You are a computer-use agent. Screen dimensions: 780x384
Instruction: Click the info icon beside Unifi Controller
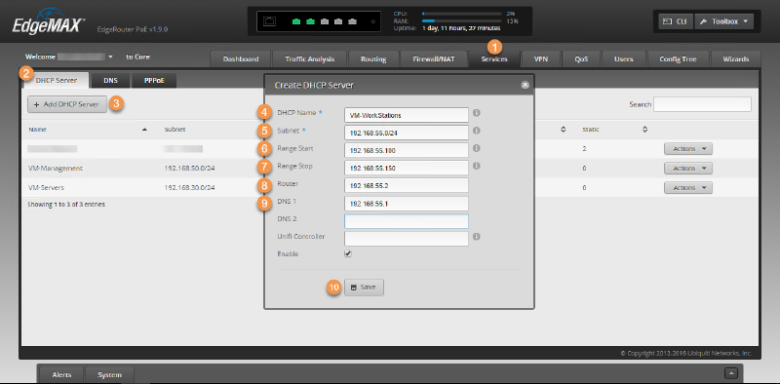476,237
